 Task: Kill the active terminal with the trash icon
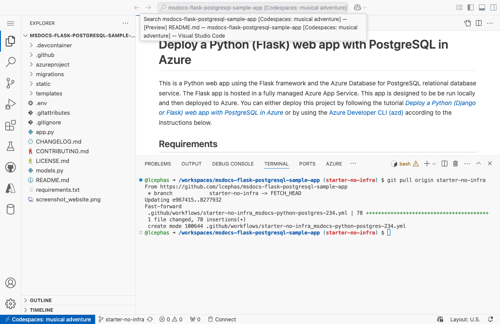coord(455,163)
